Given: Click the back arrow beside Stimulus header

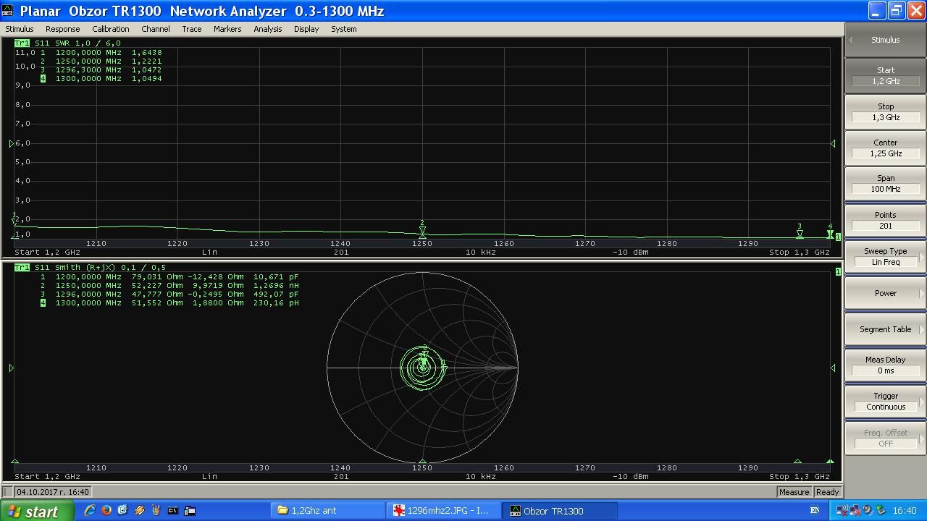Looking at the screenshot, I should pyautogui.click(x=850, y=40).
